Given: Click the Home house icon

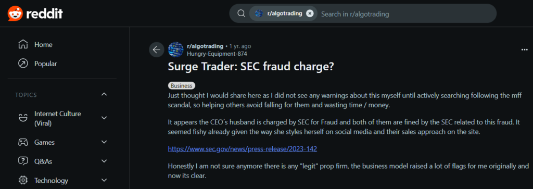Looking at the screenshot, I should [23, 45].
